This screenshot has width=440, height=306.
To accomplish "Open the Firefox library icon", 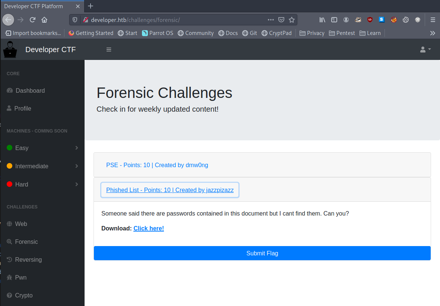I will [322, 20].
